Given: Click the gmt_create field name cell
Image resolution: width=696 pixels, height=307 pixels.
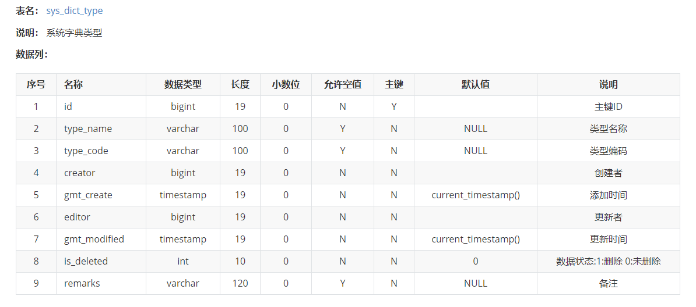Looking at the screenshot, I should click(88, 195).
